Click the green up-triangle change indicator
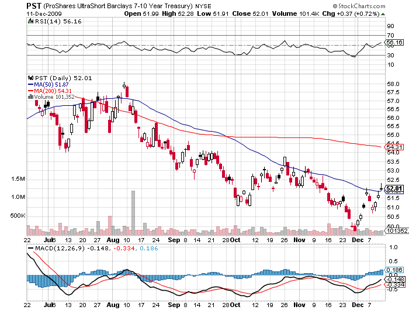This screenshot has width=409, height=310. (383, 14)
